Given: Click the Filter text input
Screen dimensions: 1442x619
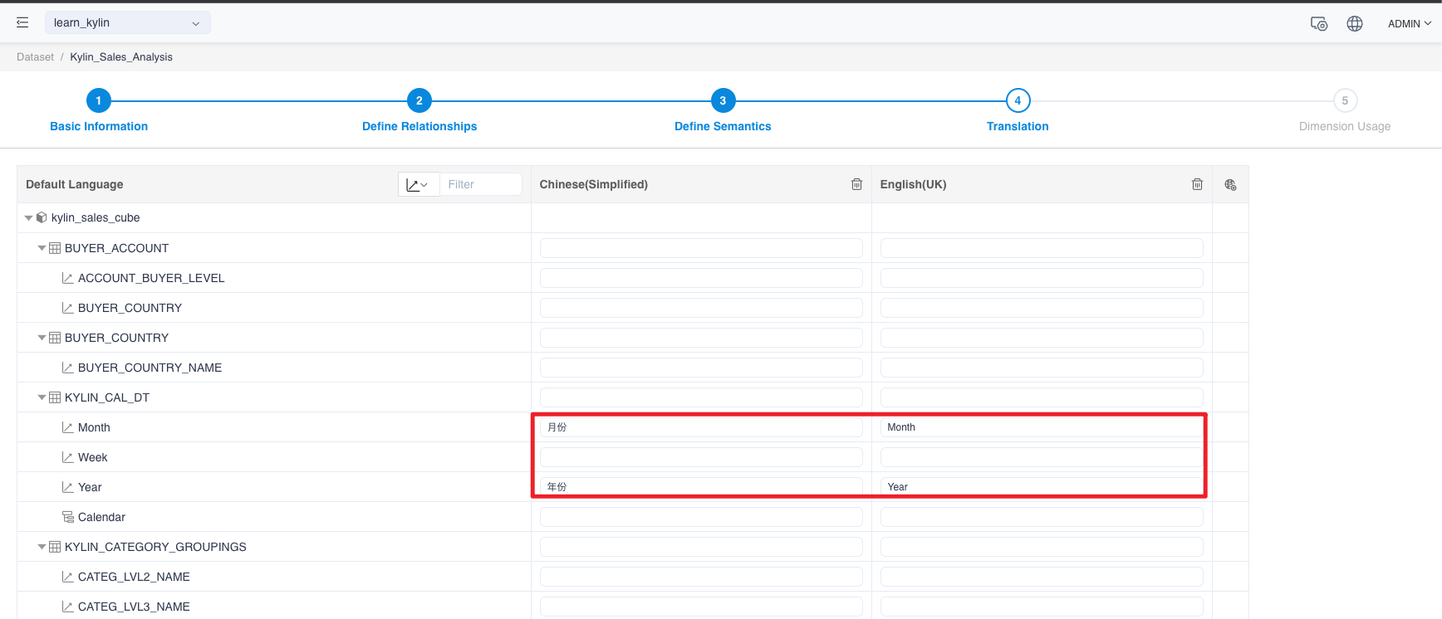Looking at the screenshot, I should [481, 185].
